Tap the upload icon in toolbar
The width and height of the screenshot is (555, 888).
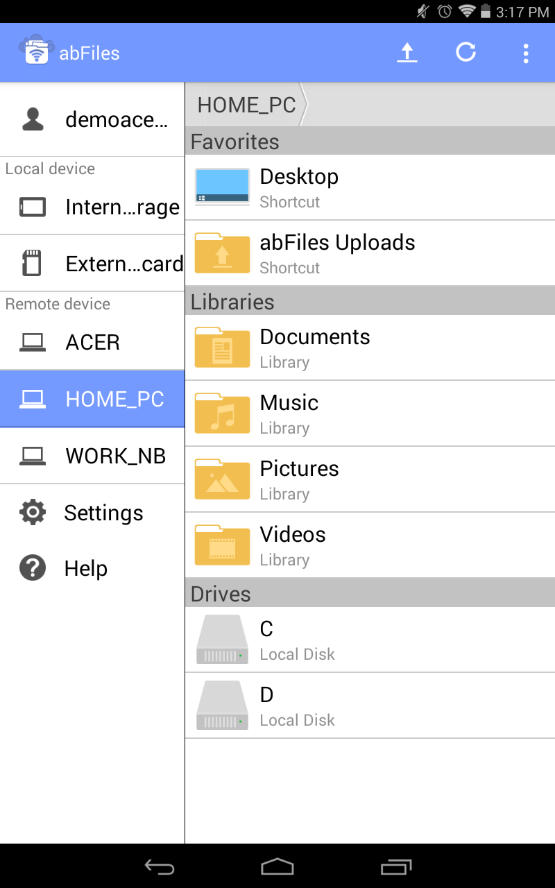(x=407, y=53)
